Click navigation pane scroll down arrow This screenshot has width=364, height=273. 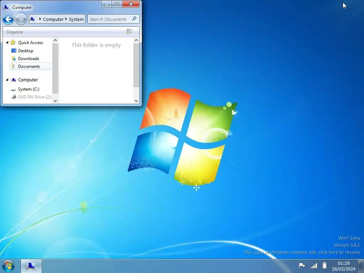[x=55, y=101]
